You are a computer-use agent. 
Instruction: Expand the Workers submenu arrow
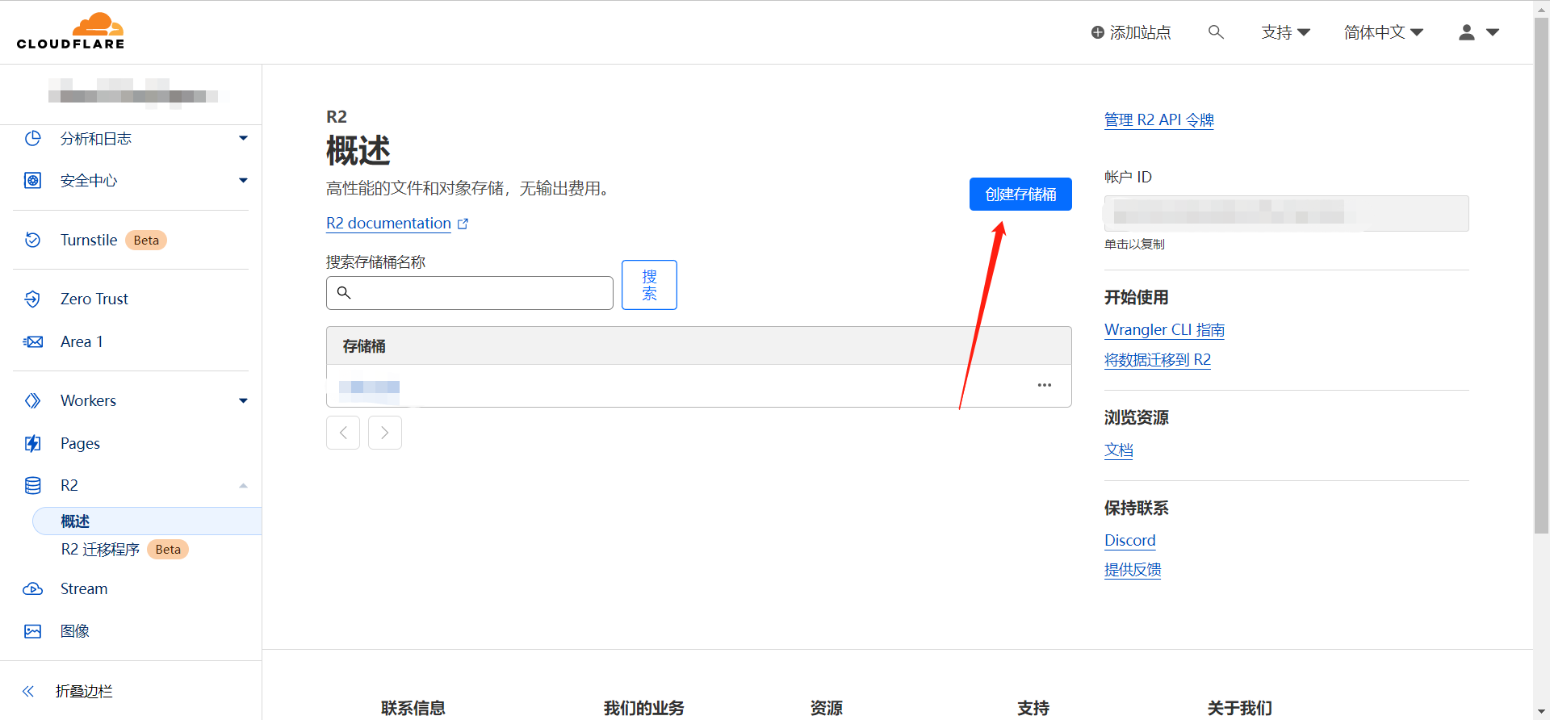click(243, 401)
